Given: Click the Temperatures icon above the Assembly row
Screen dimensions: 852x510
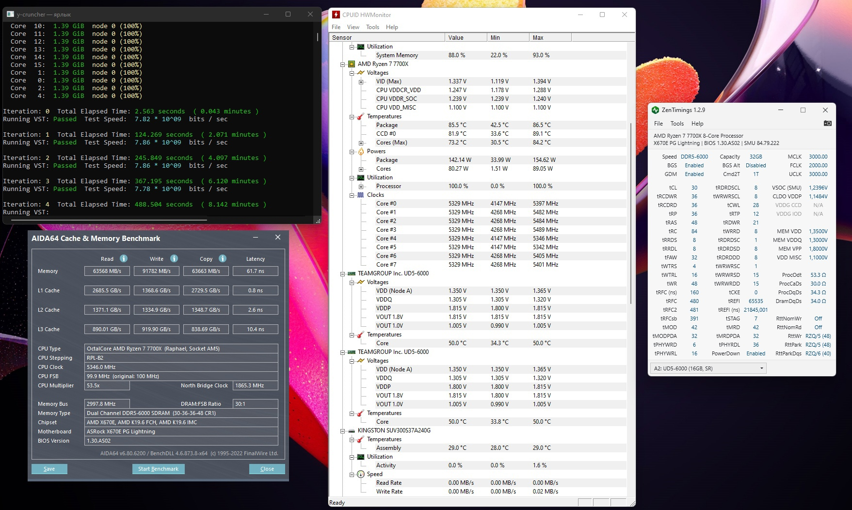Looking at the screenshot, I should point(361,439).
